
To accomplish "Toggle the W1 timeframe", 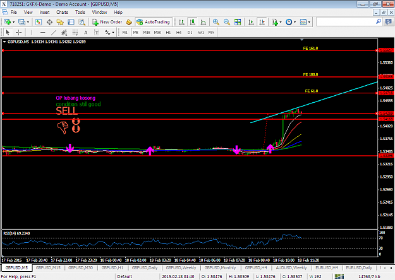I will 201,32.
